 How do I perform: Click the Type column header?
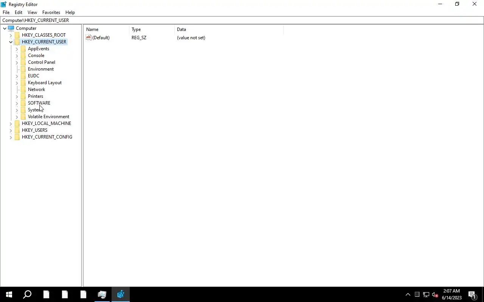152,29
